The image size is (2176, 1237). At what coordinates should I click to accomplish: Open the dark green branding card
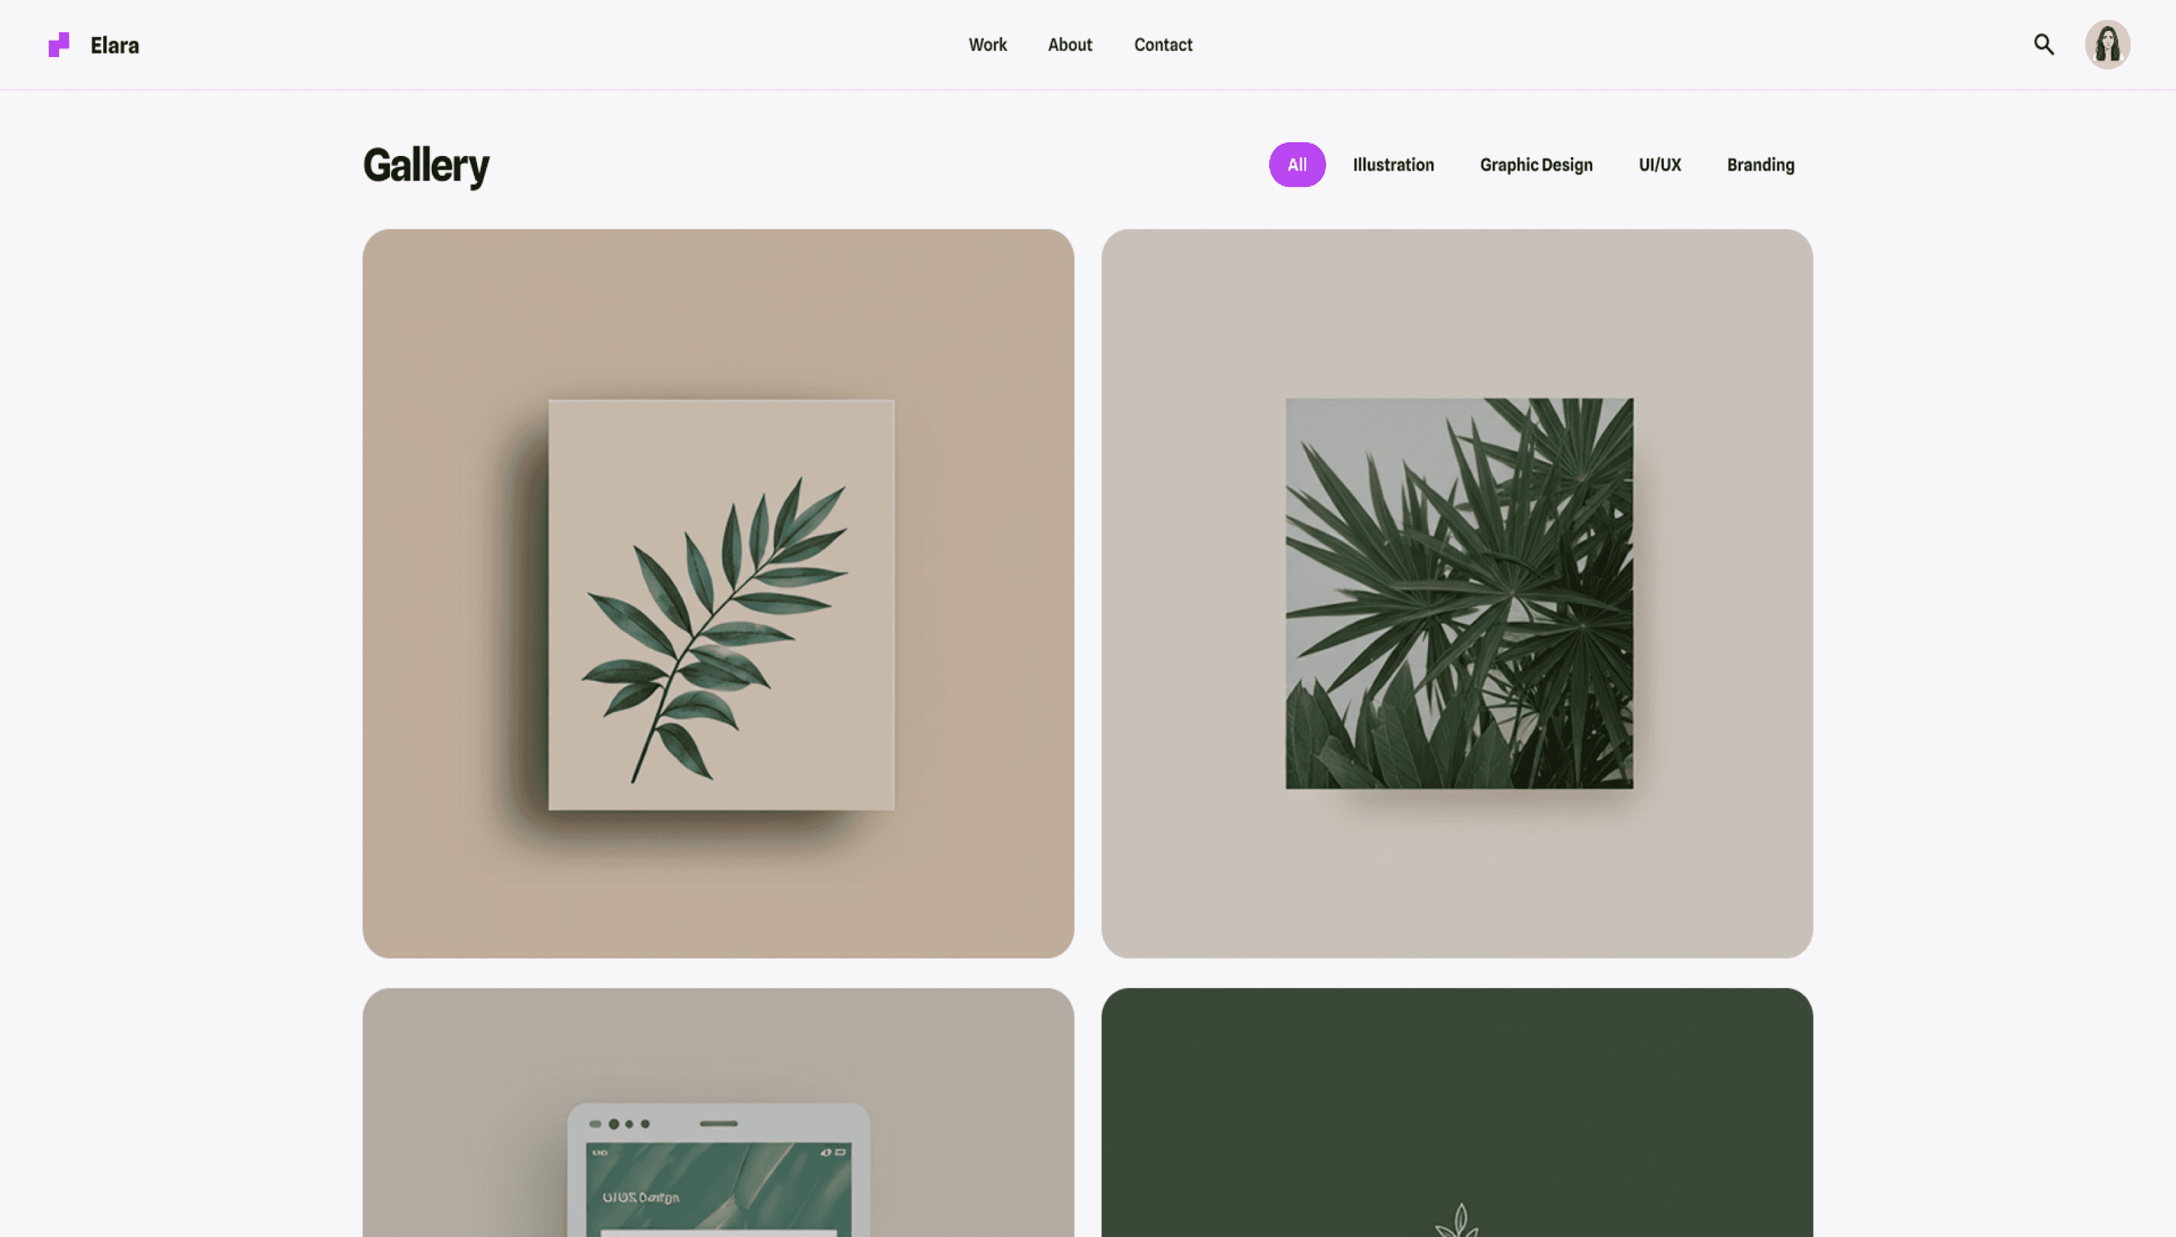[1456, 1112]
